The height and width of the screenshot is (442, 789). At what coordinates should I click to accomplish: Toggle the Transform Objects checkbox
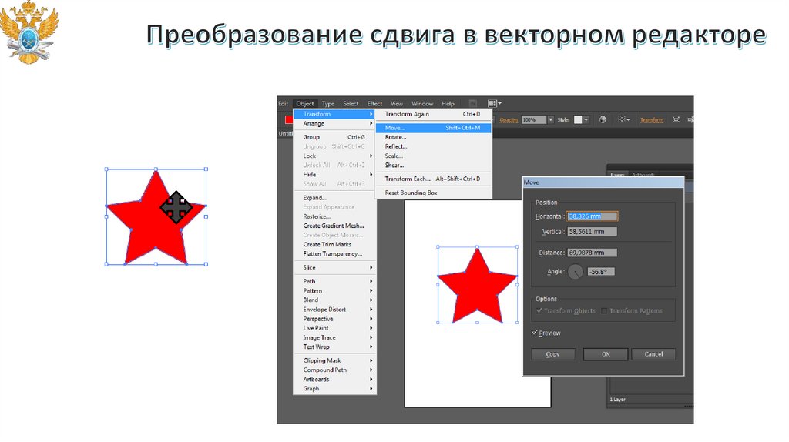click(x=539, y=311)
